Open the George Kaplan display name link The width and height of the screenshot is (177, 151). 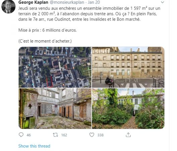pyautogui.click(x=33, y=2)
